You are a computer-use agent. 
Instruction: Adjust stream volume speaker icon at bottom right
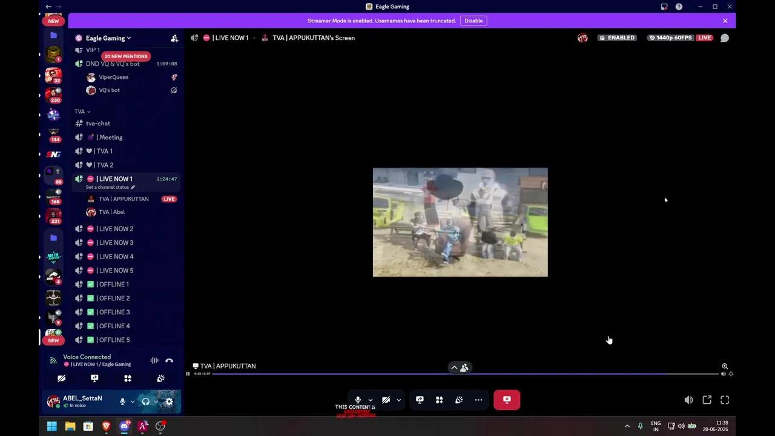click(688, 400)
